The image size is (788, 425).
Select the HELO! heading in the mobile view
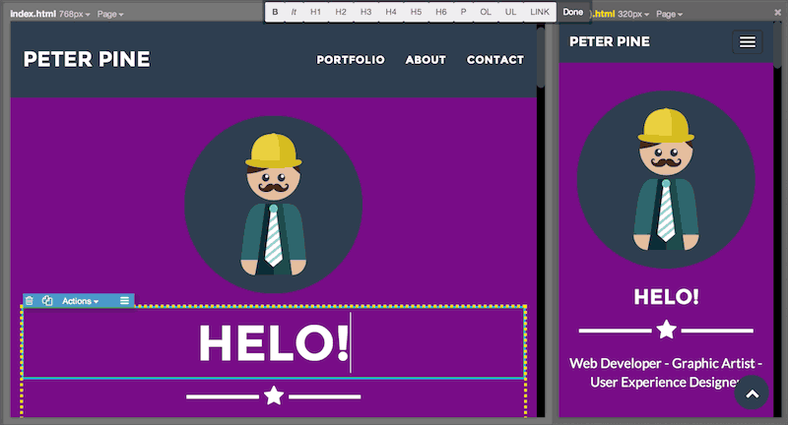pos(666,297)
